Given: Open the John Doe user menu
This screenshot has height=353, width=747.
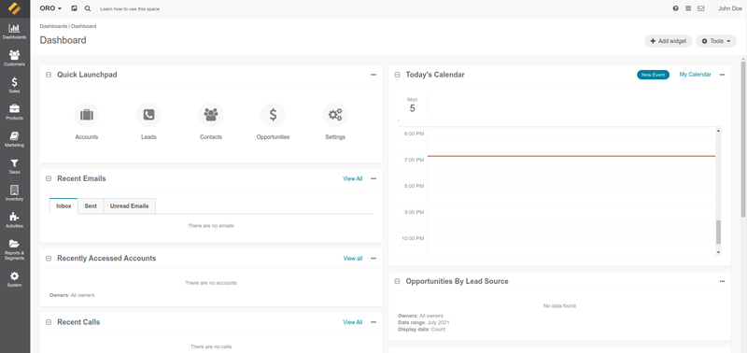Looking at the screenshot, I should point(729,8).
